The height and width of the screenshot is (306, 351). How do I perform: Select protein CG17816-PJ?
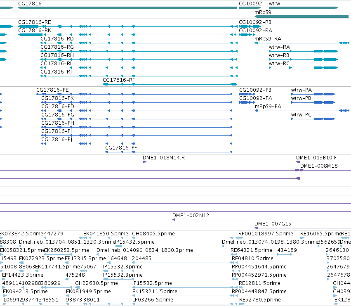click(x=57, y=140)
